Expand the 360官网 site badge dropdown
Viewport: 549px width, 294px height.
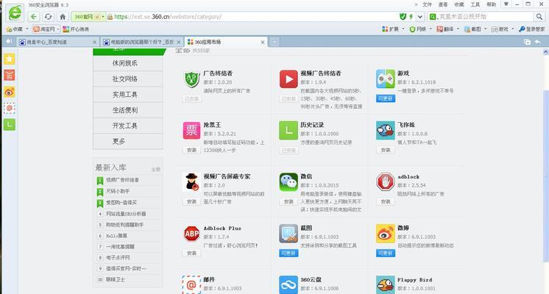[x=103, y=16]
